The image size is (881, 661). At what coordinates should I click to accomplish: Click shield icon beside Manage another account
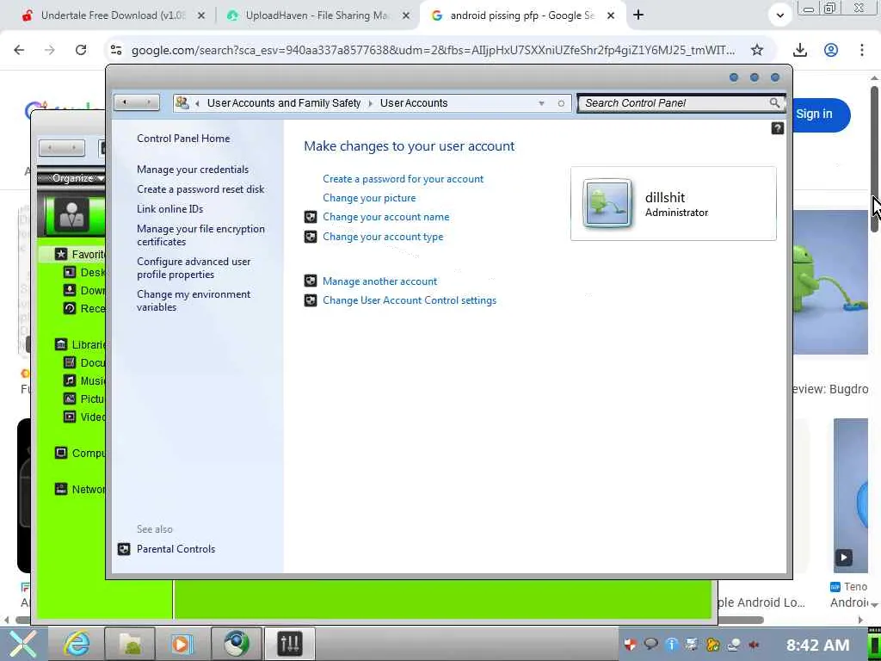tap(310, 281)
